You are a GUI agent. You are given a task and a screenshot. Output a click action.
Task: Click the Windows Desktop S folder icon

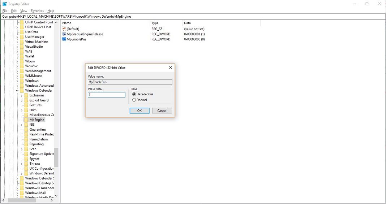(x=22, y=183)
